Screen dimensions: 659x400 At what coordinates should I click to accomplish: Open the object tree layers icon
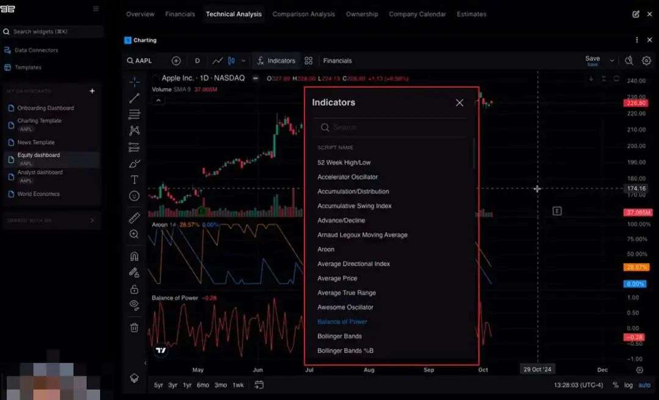click(134, 377)
